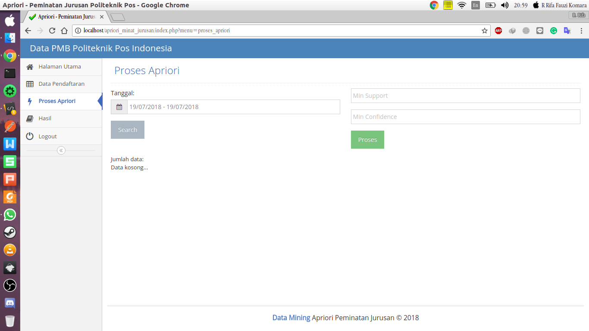Open Chrome three-dot menu

pyautogui.click(x=581, y=31)
